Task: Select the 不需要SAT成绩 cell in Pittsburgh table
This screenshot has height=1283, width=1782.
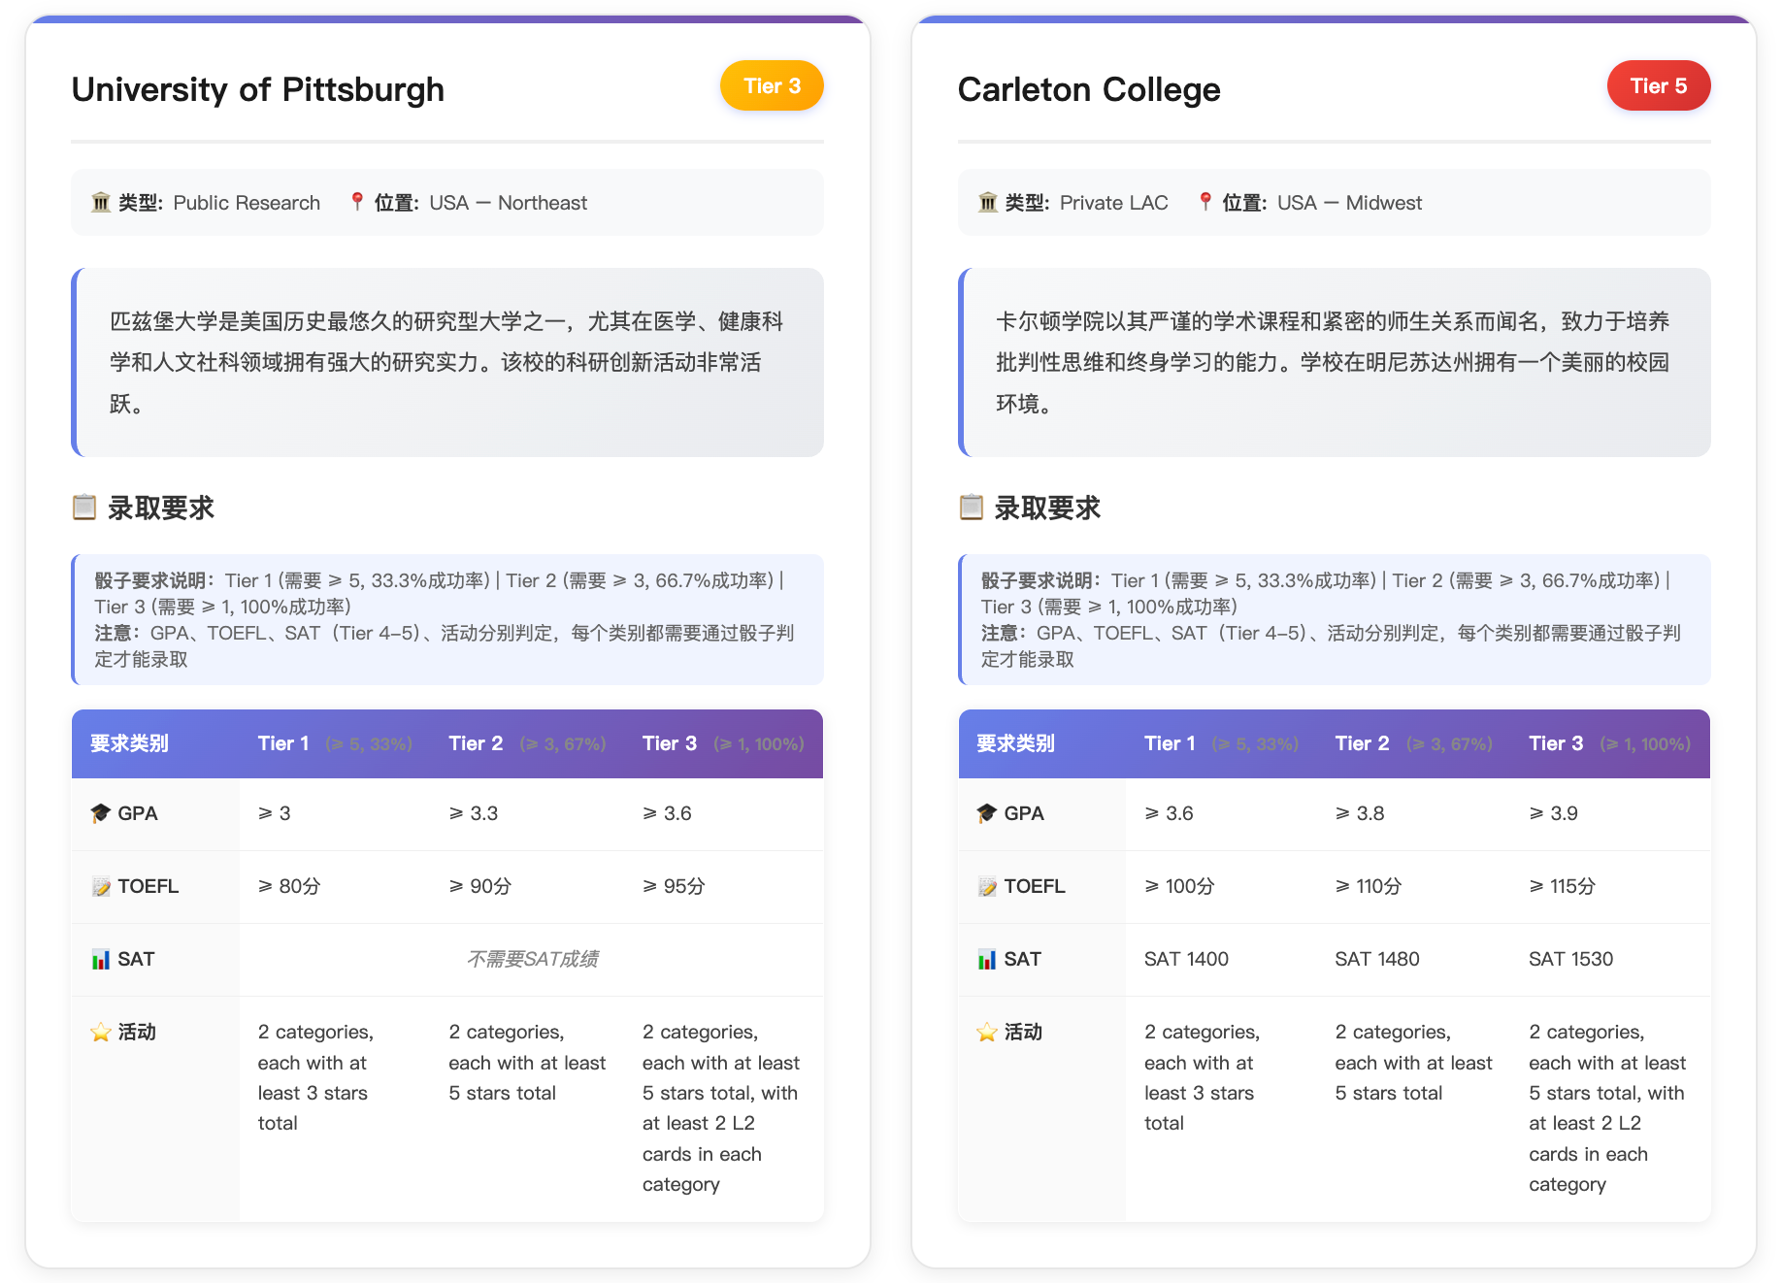Action: [532, 959]
